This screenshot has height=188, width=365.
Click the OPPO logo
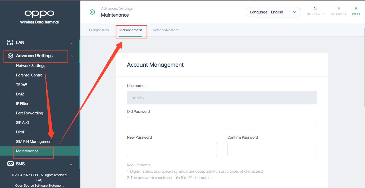(x=39, y=13)
